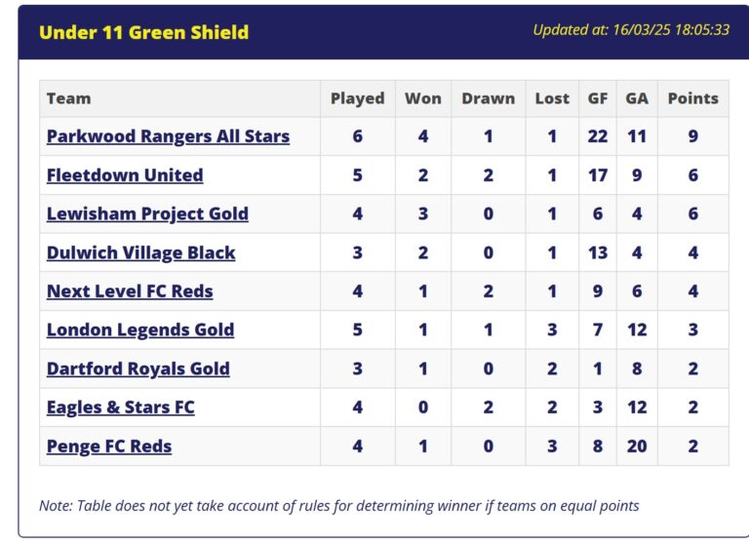Open Parkwood Rangers All Stars team link
749x543 pixels.
pyautogui.click(x=168, y=136)
